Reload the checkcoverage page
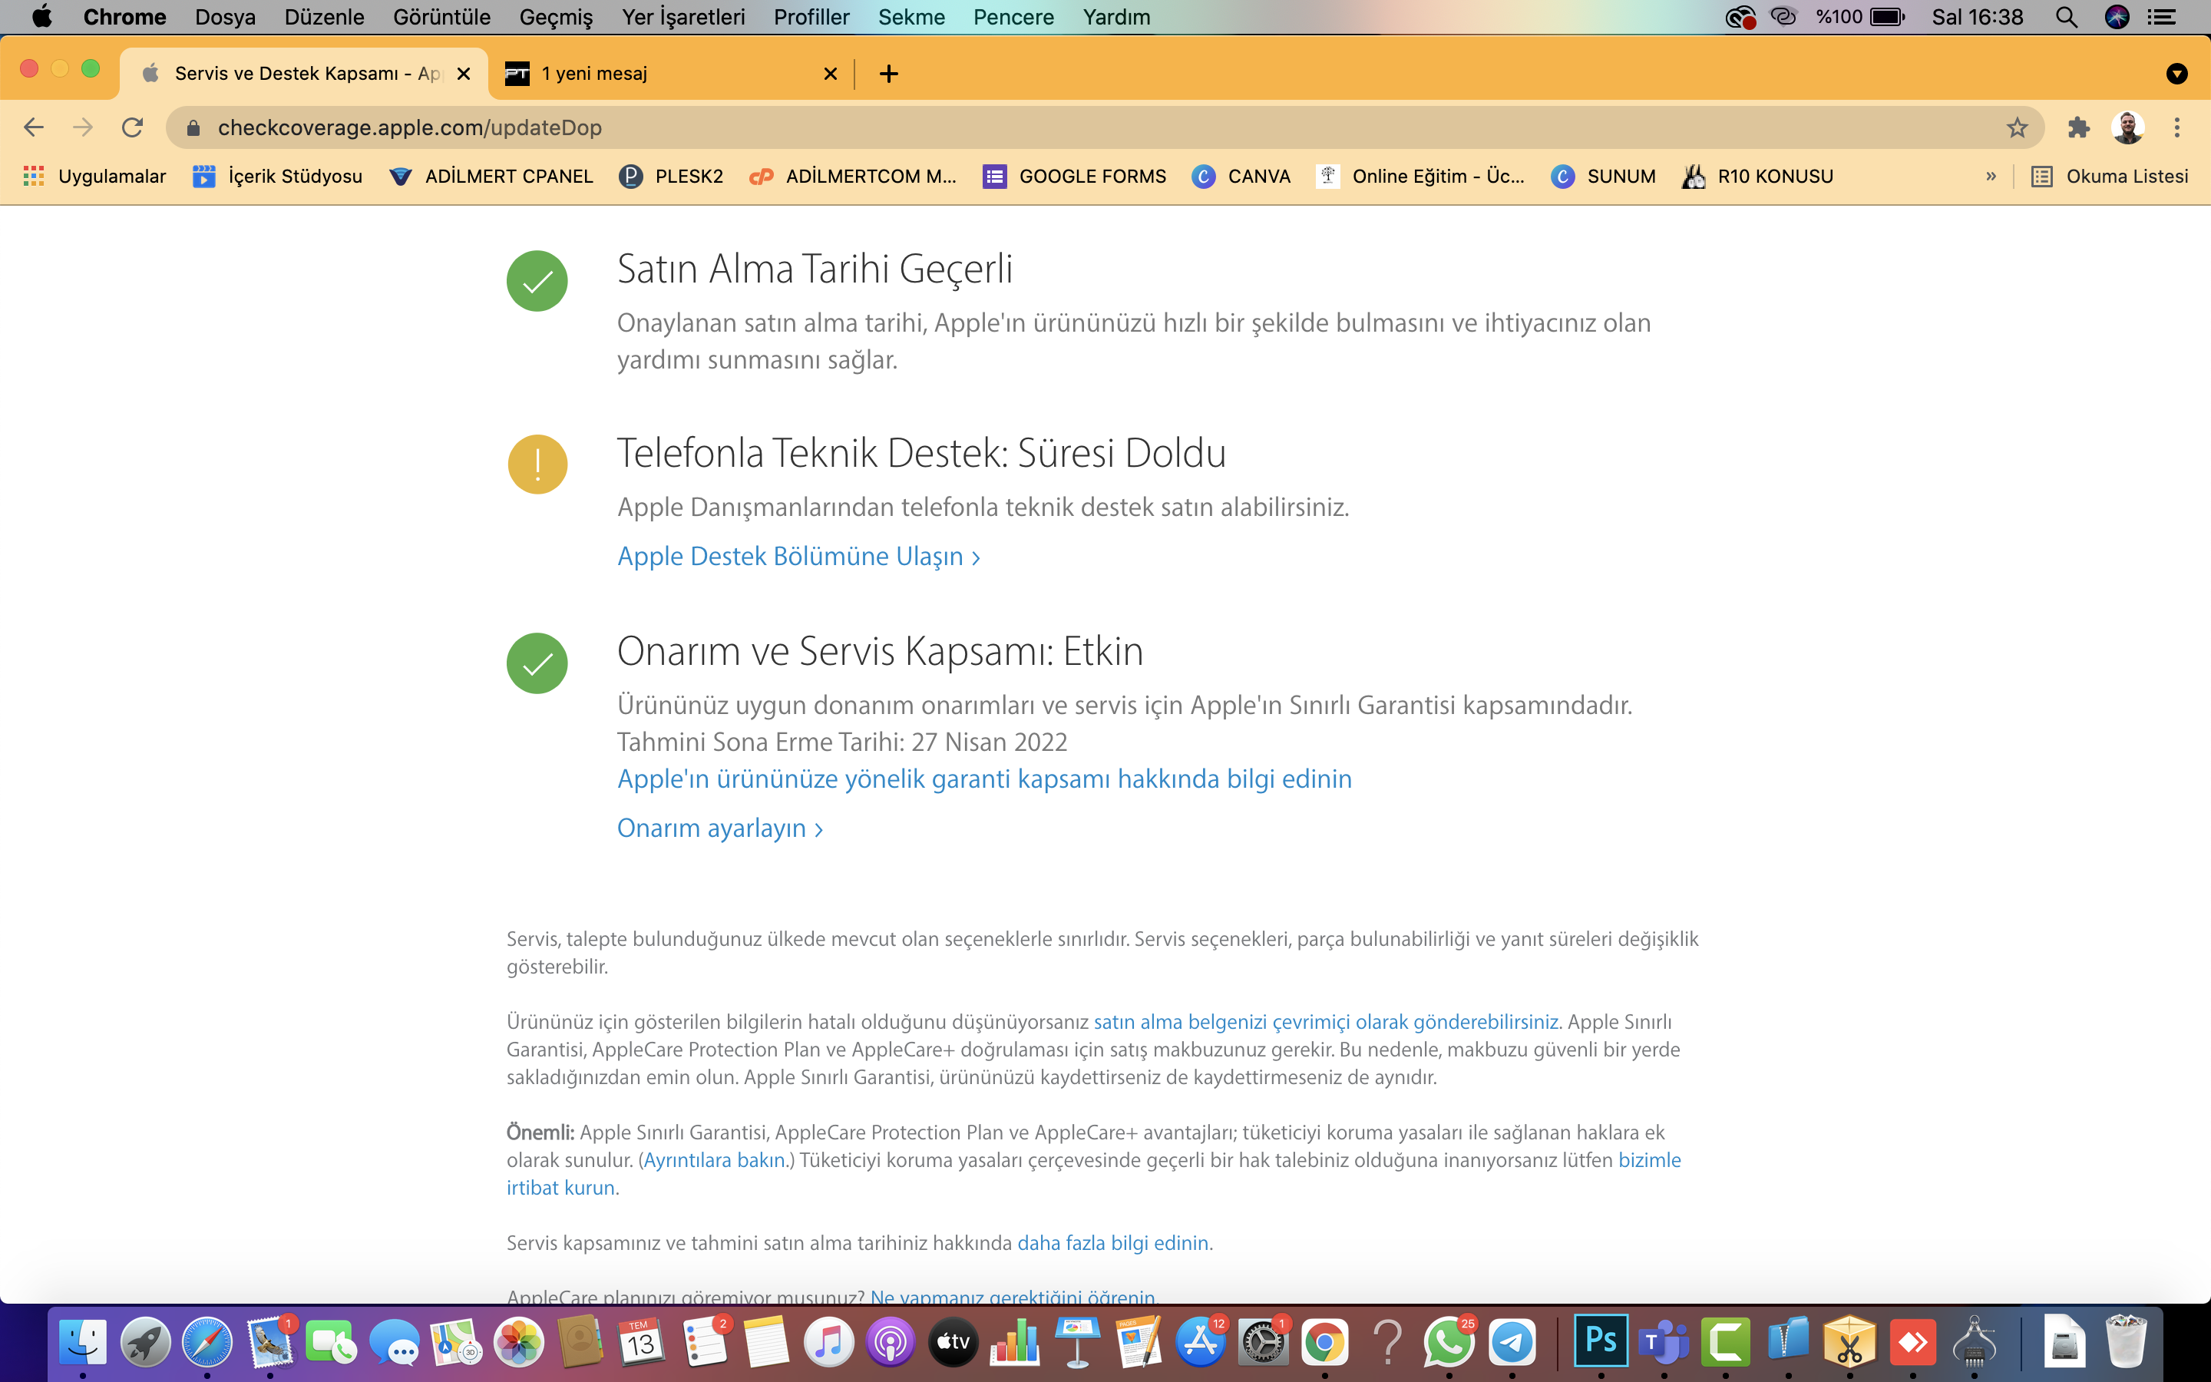This screenshot has width=2211, height=1382. (x=133, y=127)
